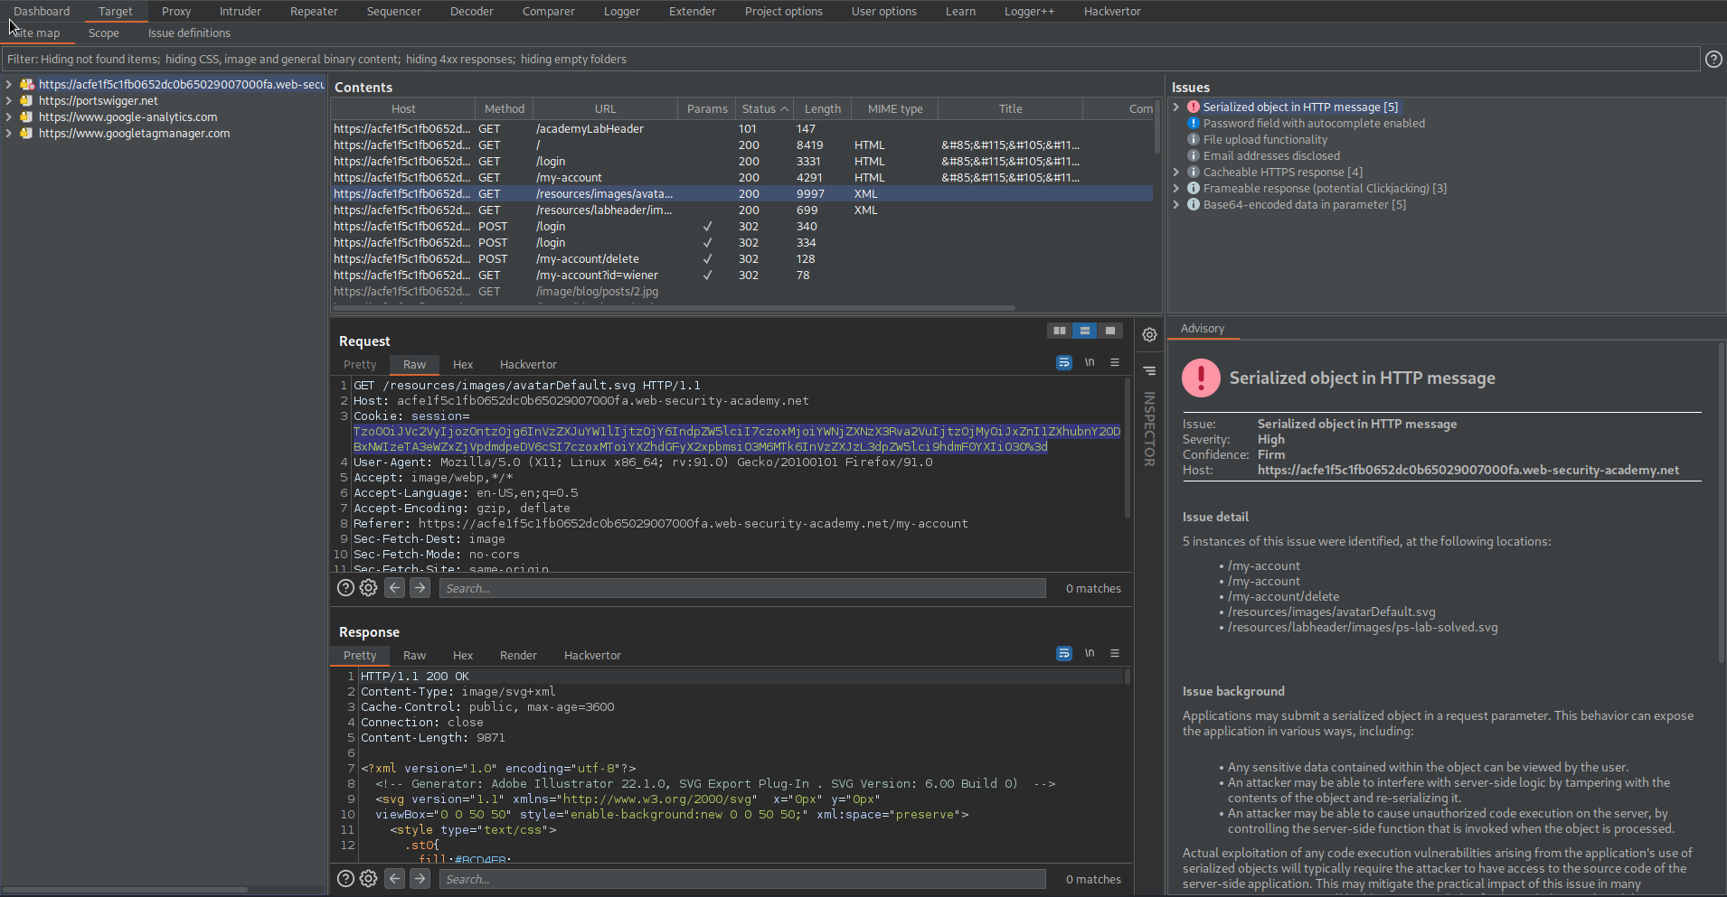
Task: Click the info icon beside Base64-encoded data issue
Action: pos(1194,204)
